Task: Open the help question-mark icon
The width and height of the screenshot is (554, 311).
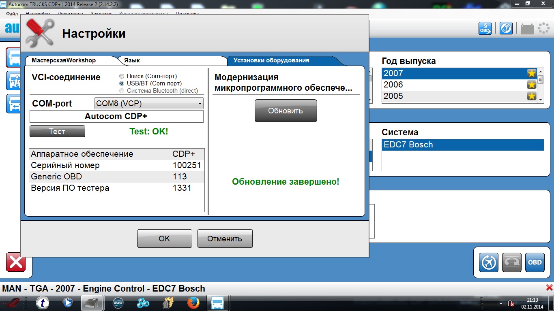Action: point(506,28)
